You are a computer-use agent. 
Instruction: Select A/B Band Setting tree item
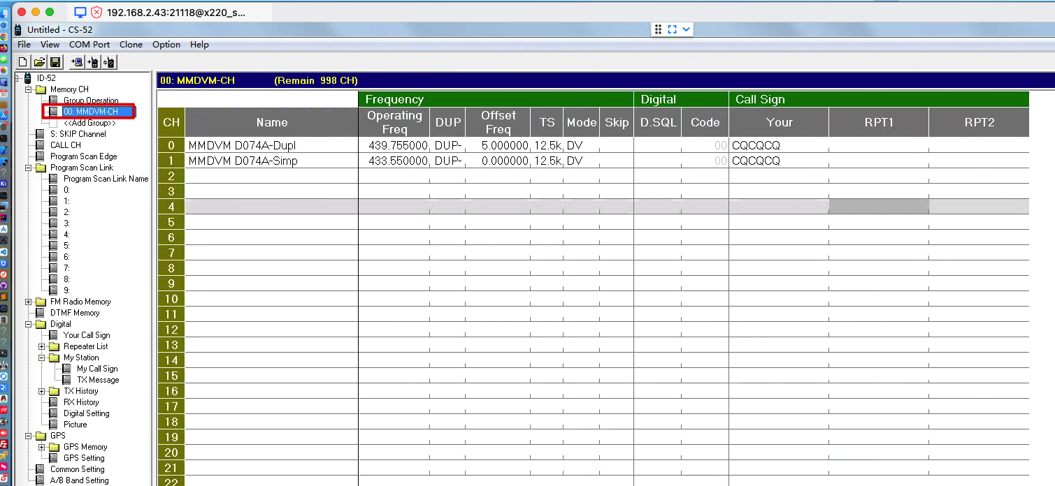80,480
